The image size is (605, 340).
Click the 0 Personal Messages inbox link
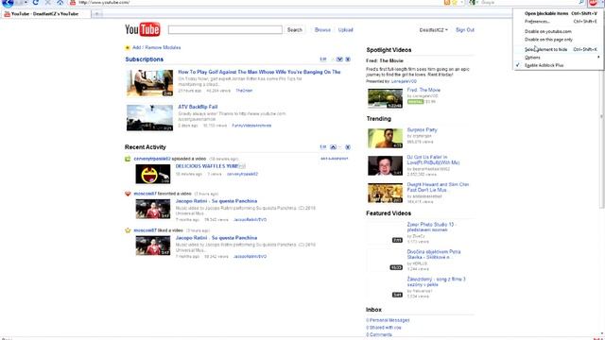(x=388, y=320)
